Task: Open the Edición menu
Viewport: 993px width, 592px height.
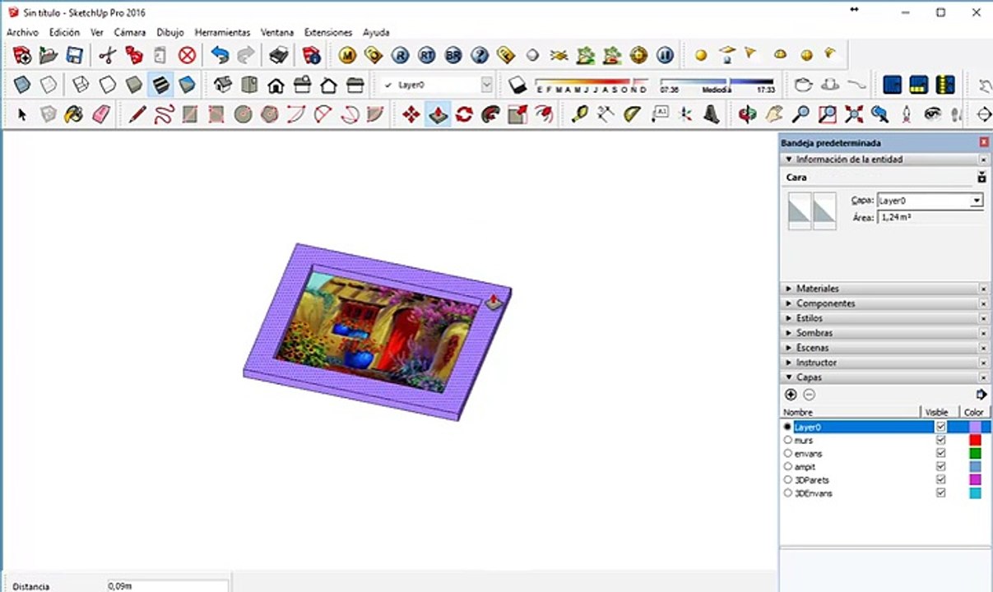Action: click(x=64, y=33)
